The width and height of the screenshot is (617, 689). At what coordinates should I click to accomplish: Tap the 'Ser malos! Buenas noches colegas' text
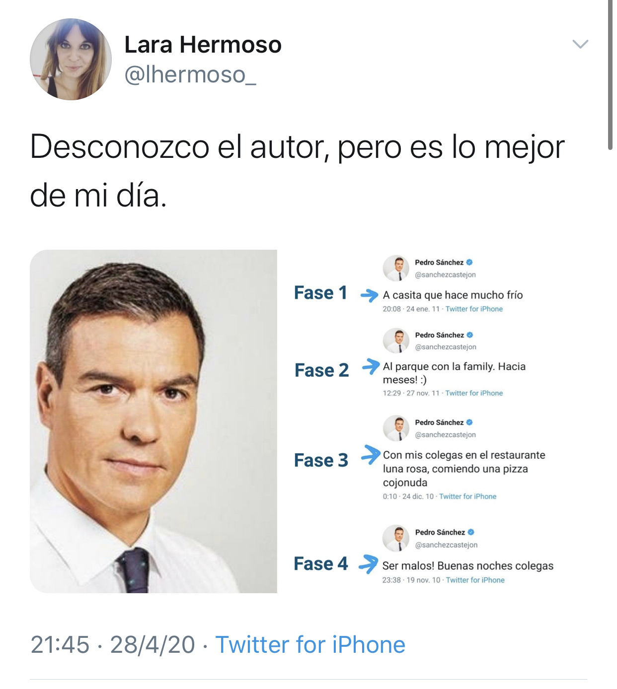(467, 566)
